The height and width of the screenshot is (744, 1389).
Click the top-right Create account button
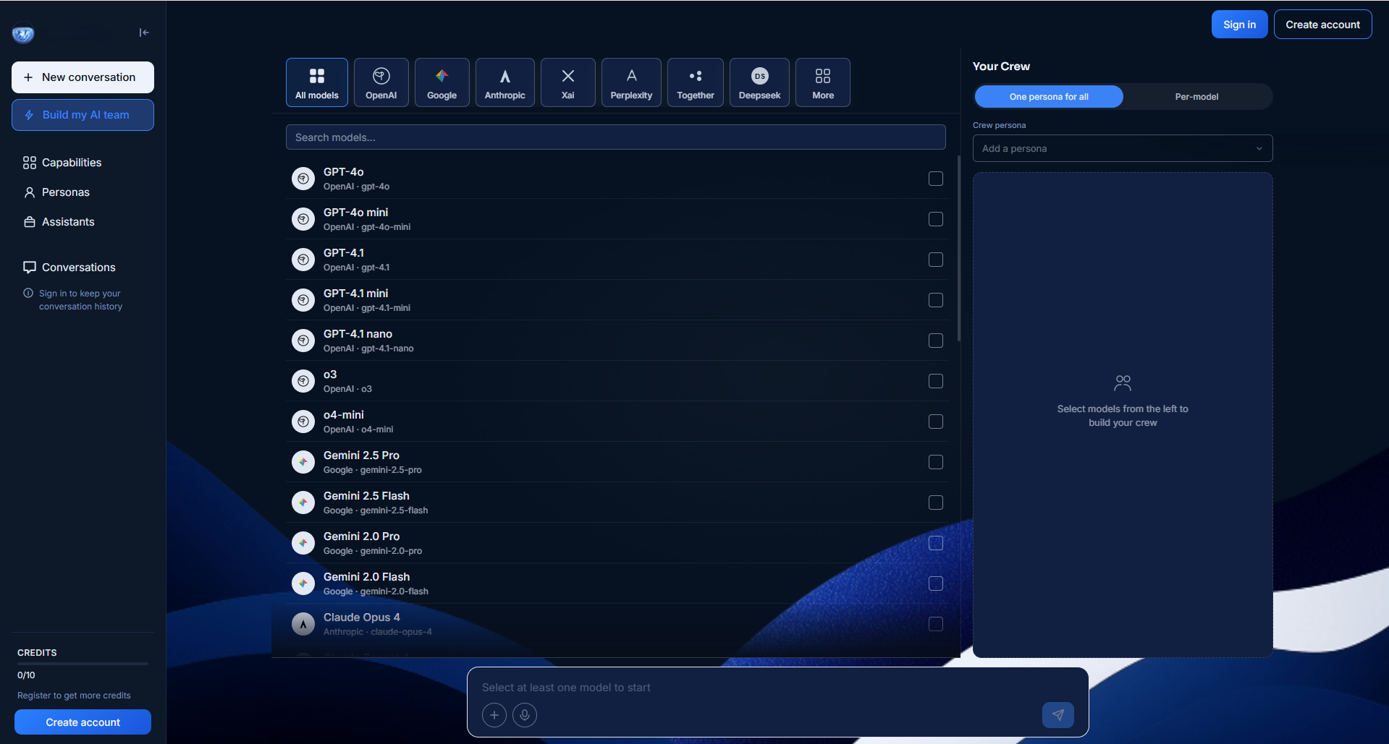[x=1322, y=25]
